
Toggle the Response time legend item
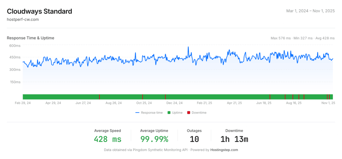pos(149,113)
